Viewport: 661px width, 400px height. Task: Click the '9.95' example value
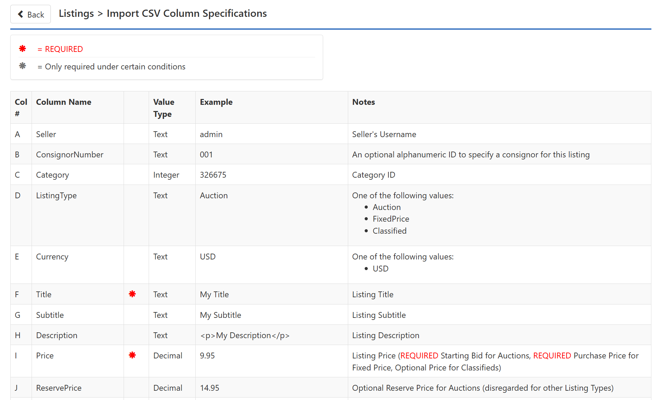point(207,356)
